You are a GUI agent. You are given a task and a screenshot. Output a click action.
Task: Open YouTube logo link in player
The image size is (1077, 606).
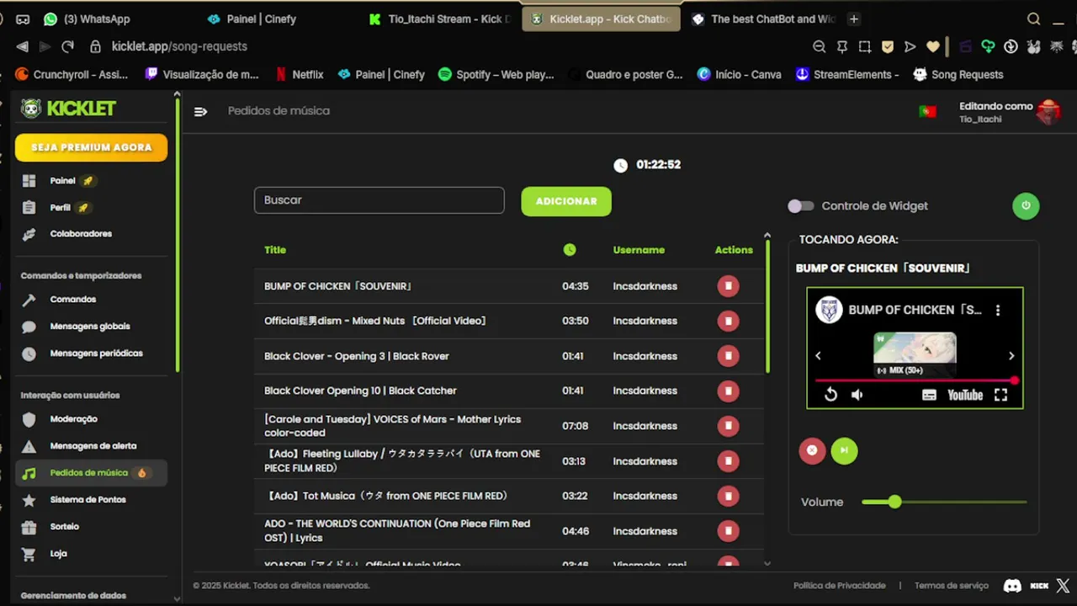pos(965,395)
